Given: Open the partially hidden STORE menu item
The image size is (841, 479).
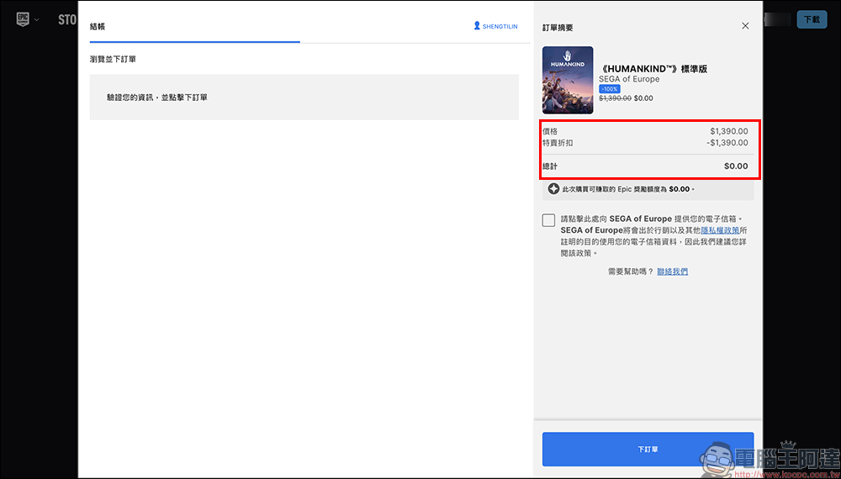Looking at the screenshot, I should (67, 20).
